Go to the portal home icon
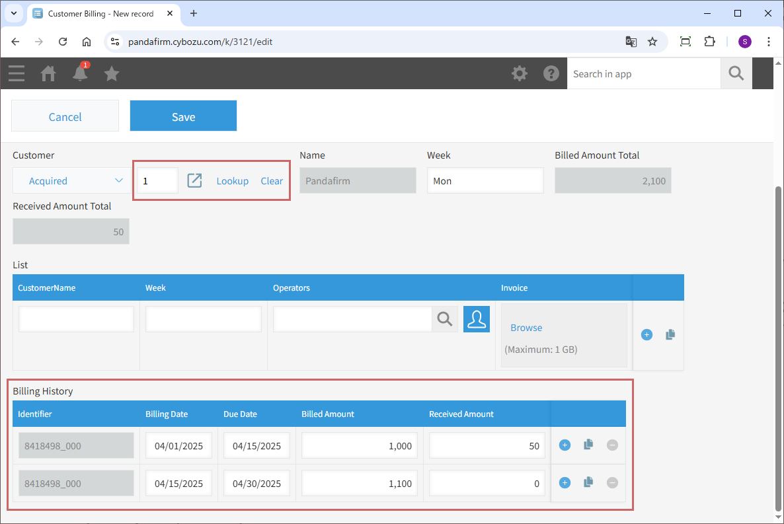Image resolution: width=784 pixels, height=524 pixels. click(x=48, y=73)
